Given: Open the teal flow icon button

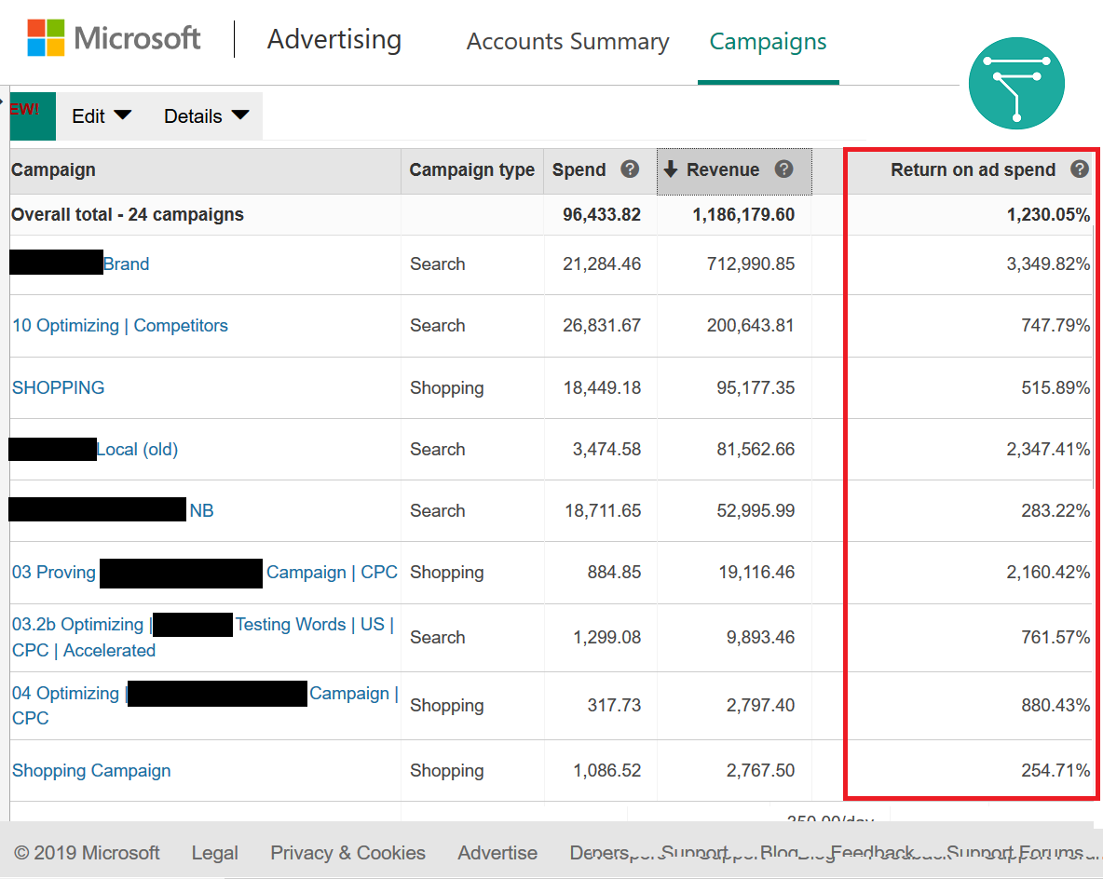Looking at the screenshot, I should [x=1015, y=83].
